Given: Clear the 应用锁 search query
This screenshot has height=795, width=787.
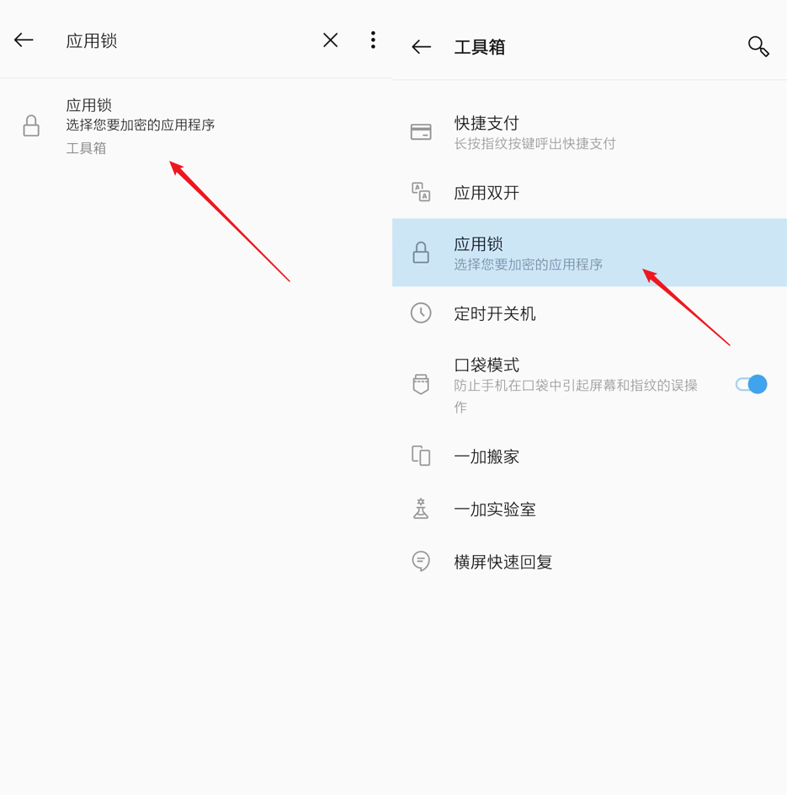Looking at the screenshot, I should tap(331, 40).
